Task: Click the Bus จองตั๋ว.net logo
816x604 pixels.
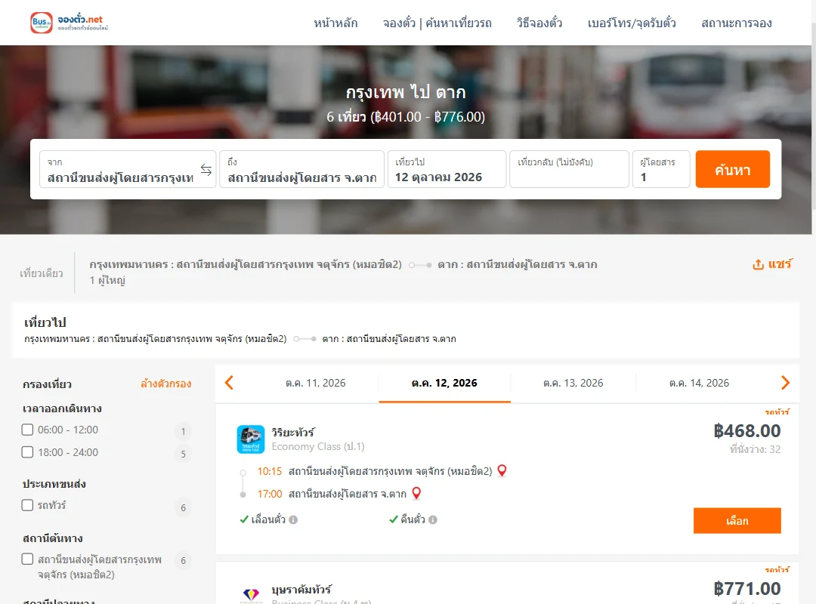Action: (70, 23)
